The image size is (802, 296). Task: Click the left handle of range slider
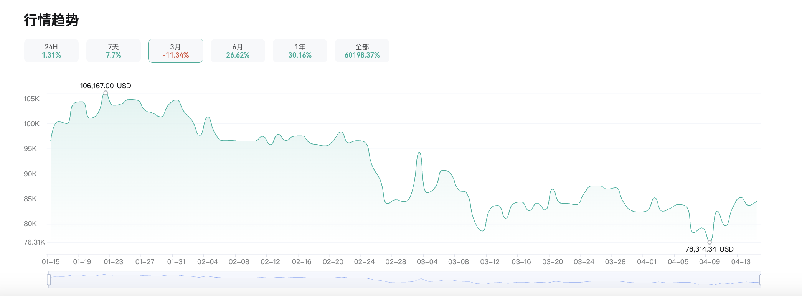point(49,280)
